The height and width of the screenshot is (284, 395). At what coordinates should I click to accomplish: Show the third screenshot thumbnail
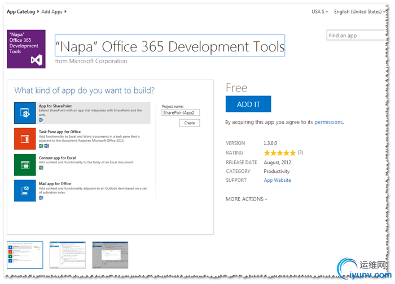(110, 255)
